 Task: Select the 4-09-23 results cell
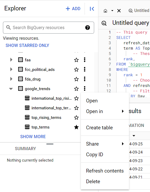(136, 161)
